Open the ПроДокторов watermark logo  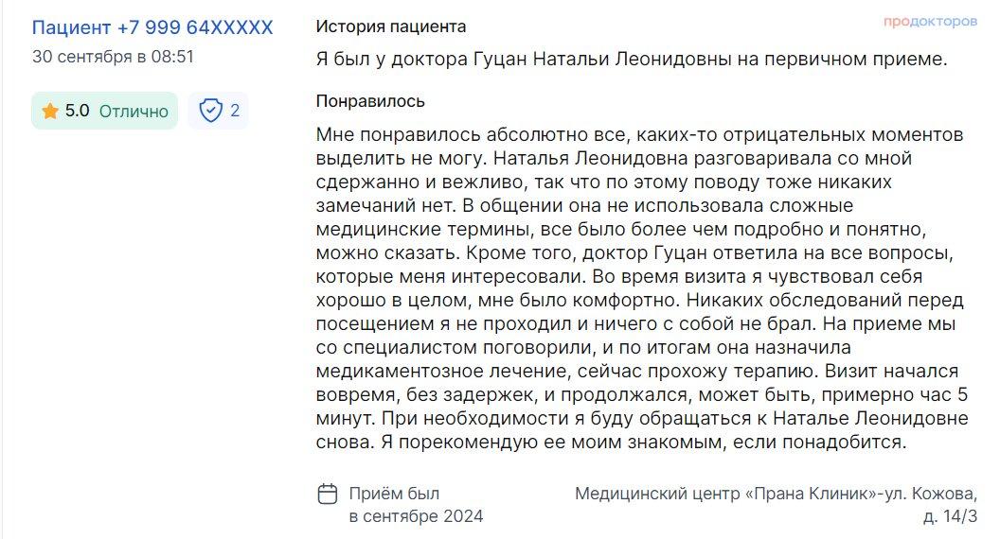point(930,22)
